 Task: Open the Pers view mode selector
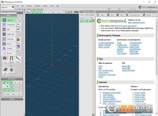[x=28, y=12]
